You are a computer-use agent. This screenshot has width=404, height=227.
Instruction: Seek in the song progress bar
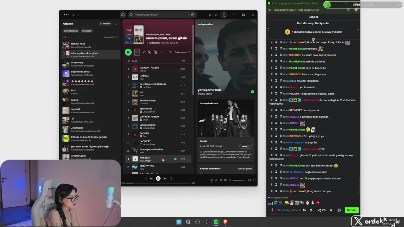158,183
